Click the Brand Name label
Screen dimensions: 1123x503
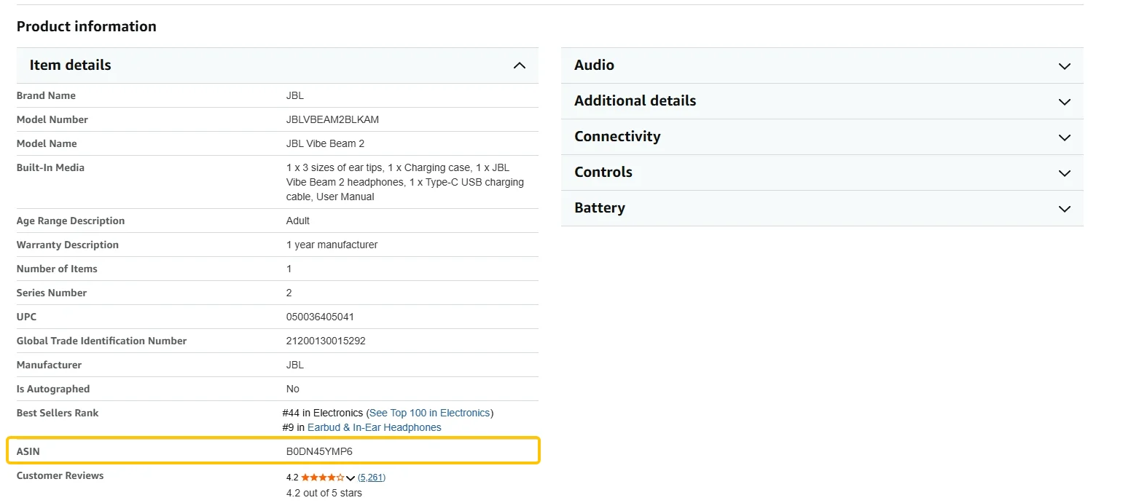46,95
